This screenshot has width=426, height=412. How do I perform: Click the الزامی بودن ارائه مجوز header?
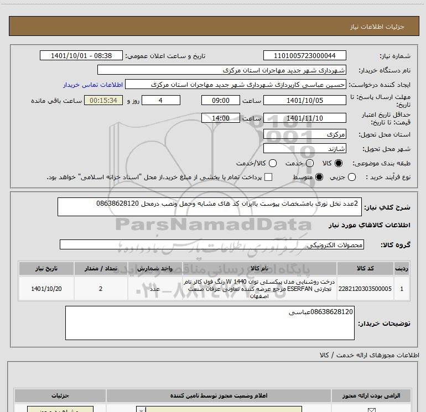371,395
